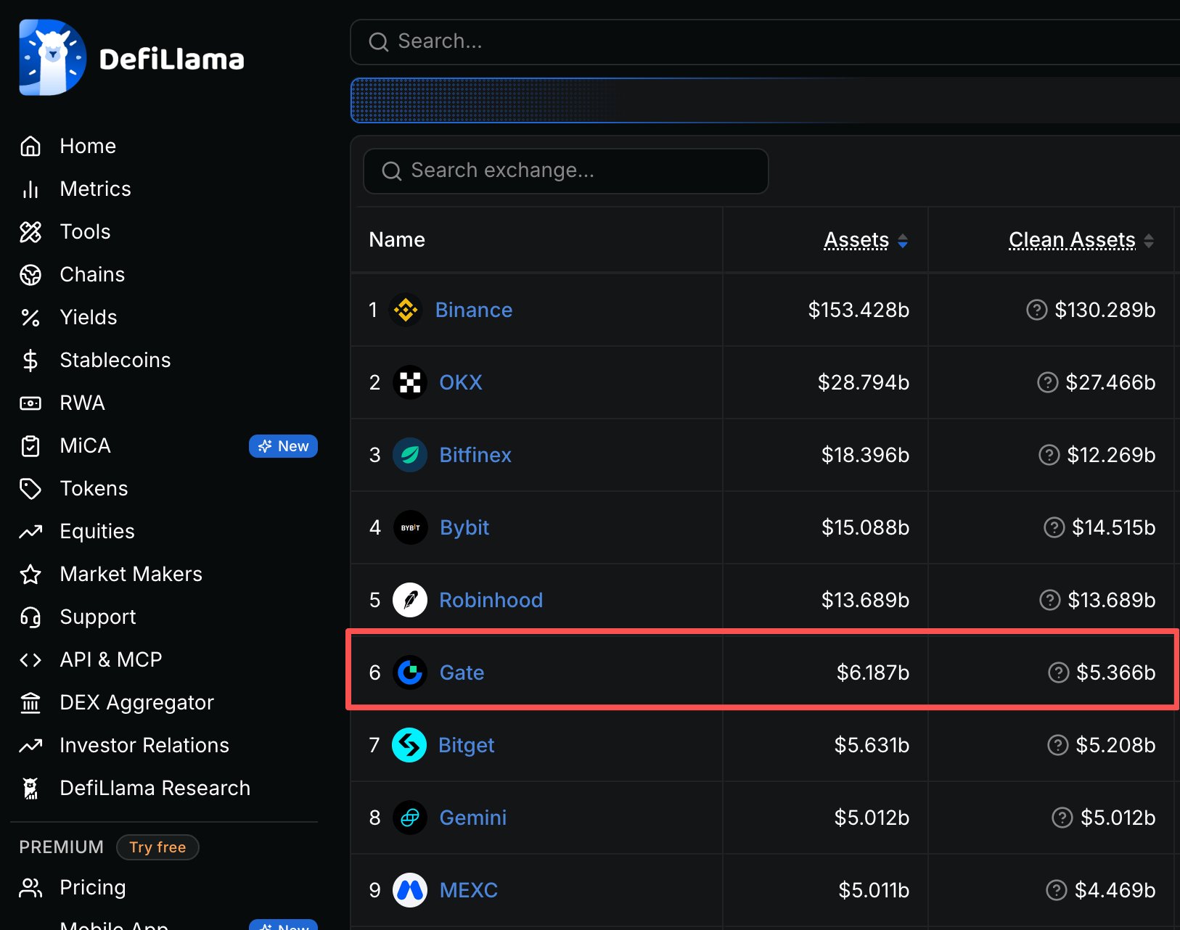Image resolution: width=1180 pixels, height=930 pixels.
Task: Click the $15.088b assets value
Action: (865, 527)
